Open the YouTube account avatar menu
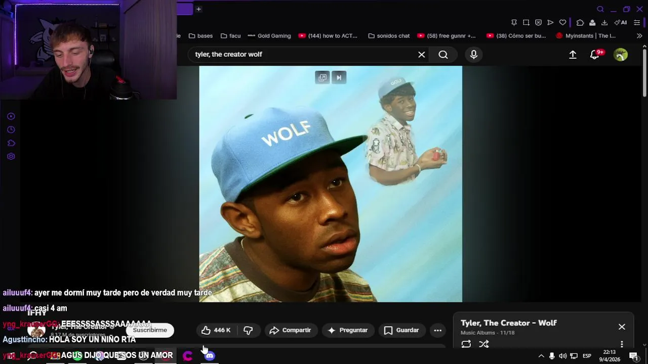Image resolution: width=648 pixels, height=364 pixels. (621, 55)
